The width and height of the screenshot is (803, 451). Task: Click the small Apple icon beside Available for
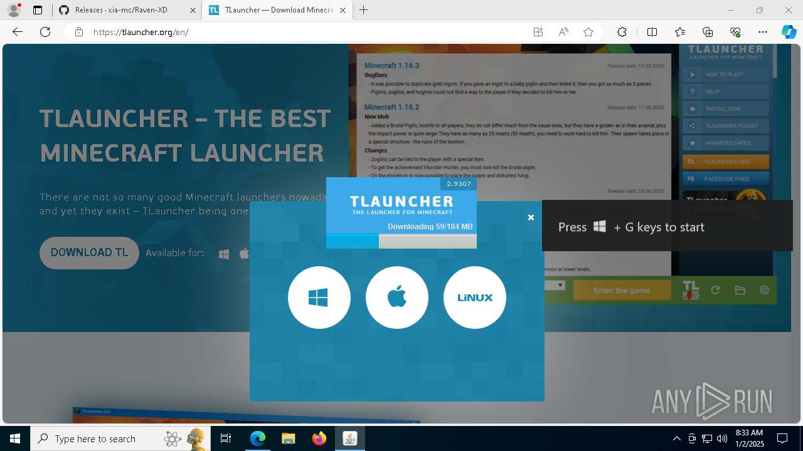pyautogui.click(x=244, y=253)
